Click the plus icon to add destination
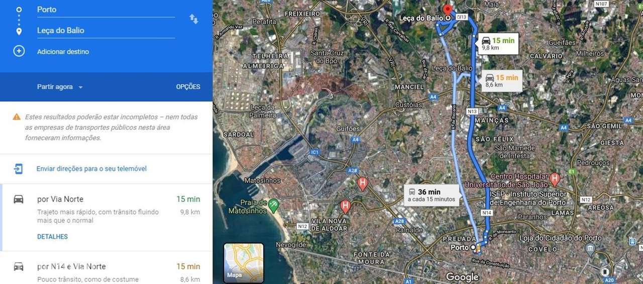643x284 pixels. [x=19, y=51]
